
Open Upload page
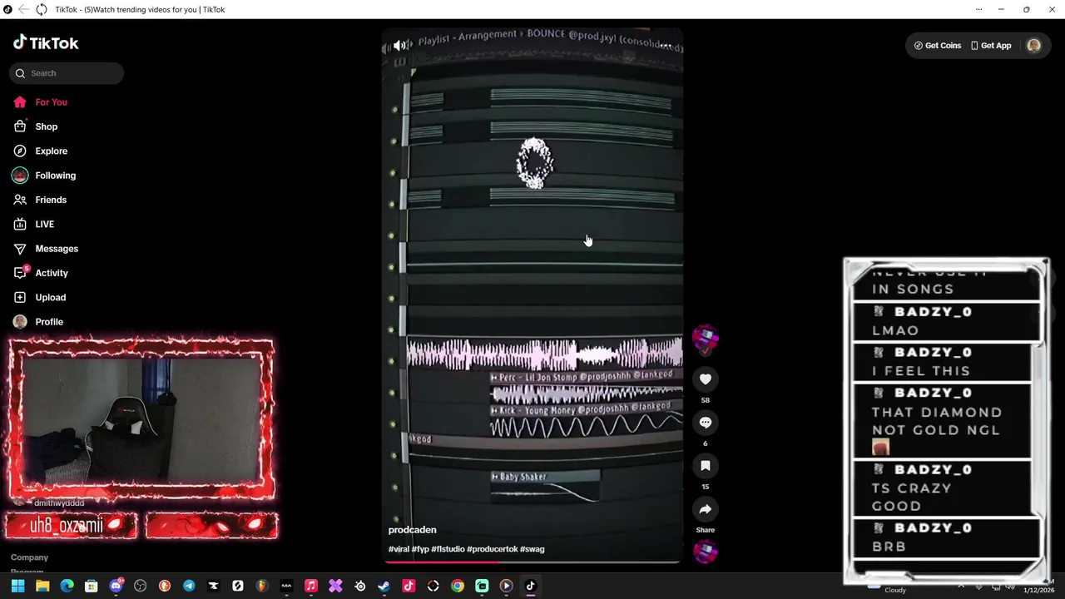tap(50, 298)
